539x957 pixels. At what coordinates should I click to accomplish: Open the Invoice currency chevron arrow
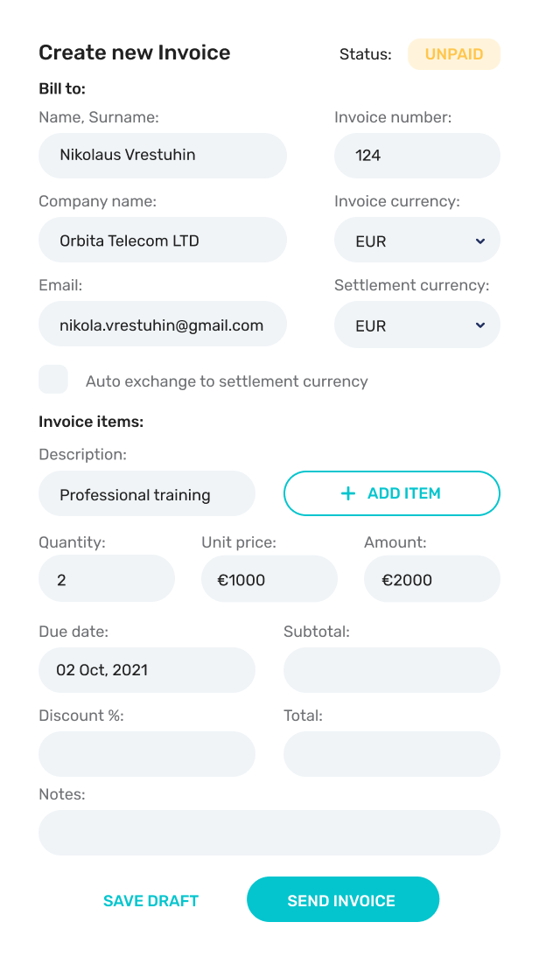point(479,241)
